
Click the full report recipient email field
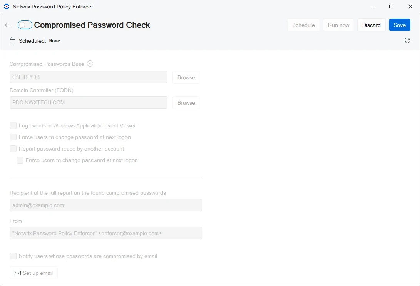[x=105, y=205]
